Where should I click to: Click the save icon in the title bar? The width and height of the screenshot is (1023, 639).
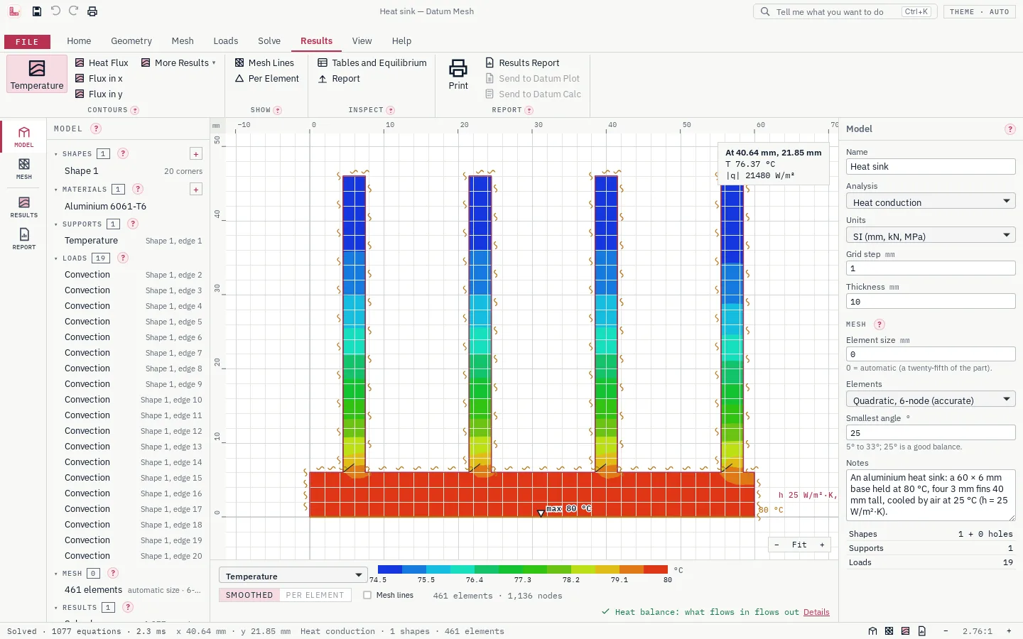(37, 11)
